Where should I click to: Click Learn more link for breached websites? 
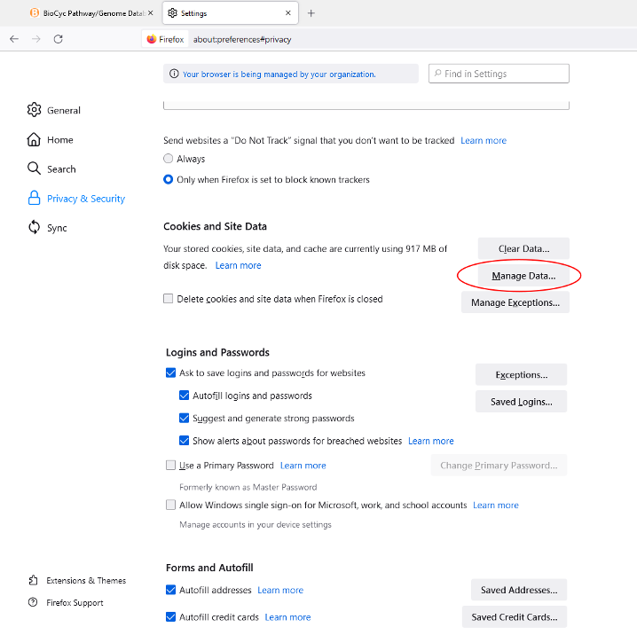(x=430, y=441)
